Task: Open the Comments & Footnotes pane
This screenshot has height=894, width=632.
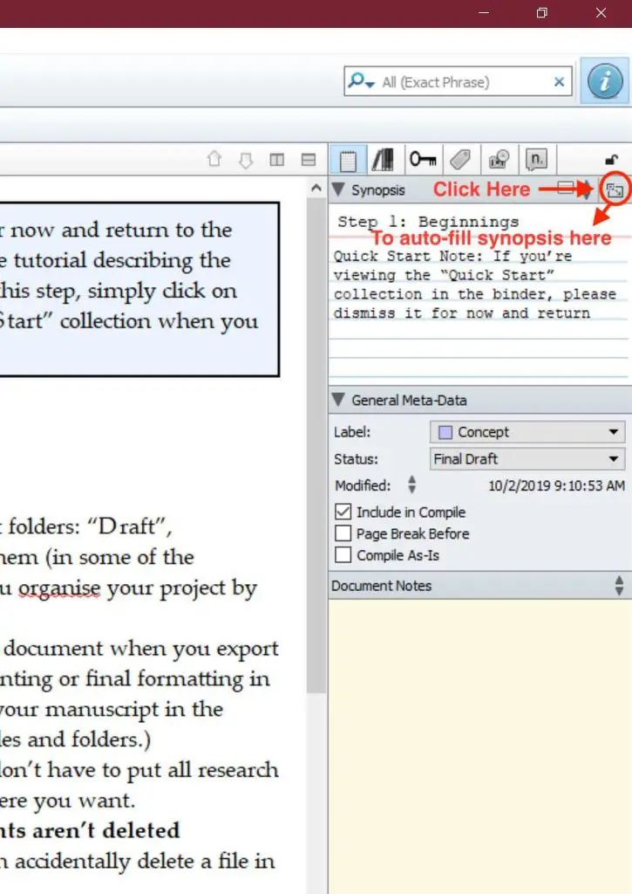Action: [536, 160]
